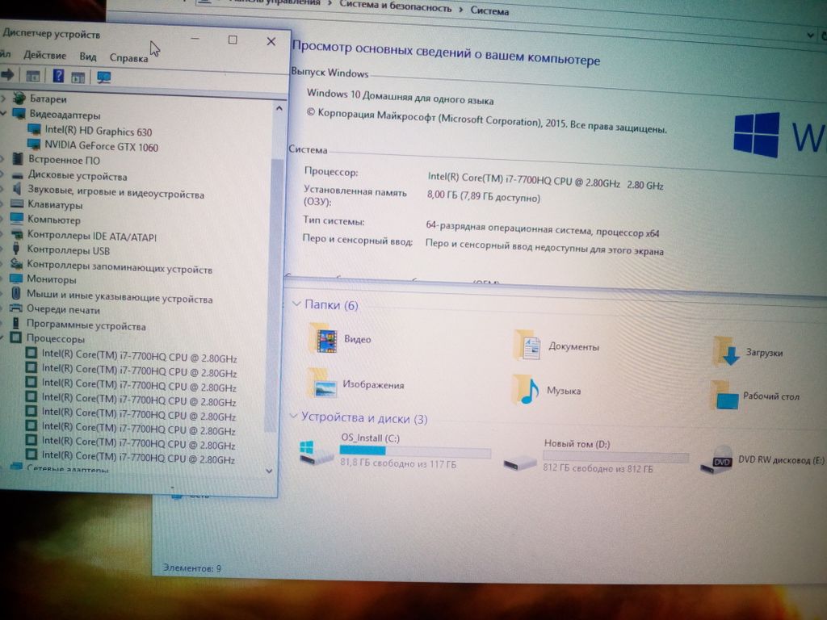Viewport: 827px width, 620px height.
Task: Select NVIDIA GeForce GTX 1060 device
Action: (x=101, y=147)
